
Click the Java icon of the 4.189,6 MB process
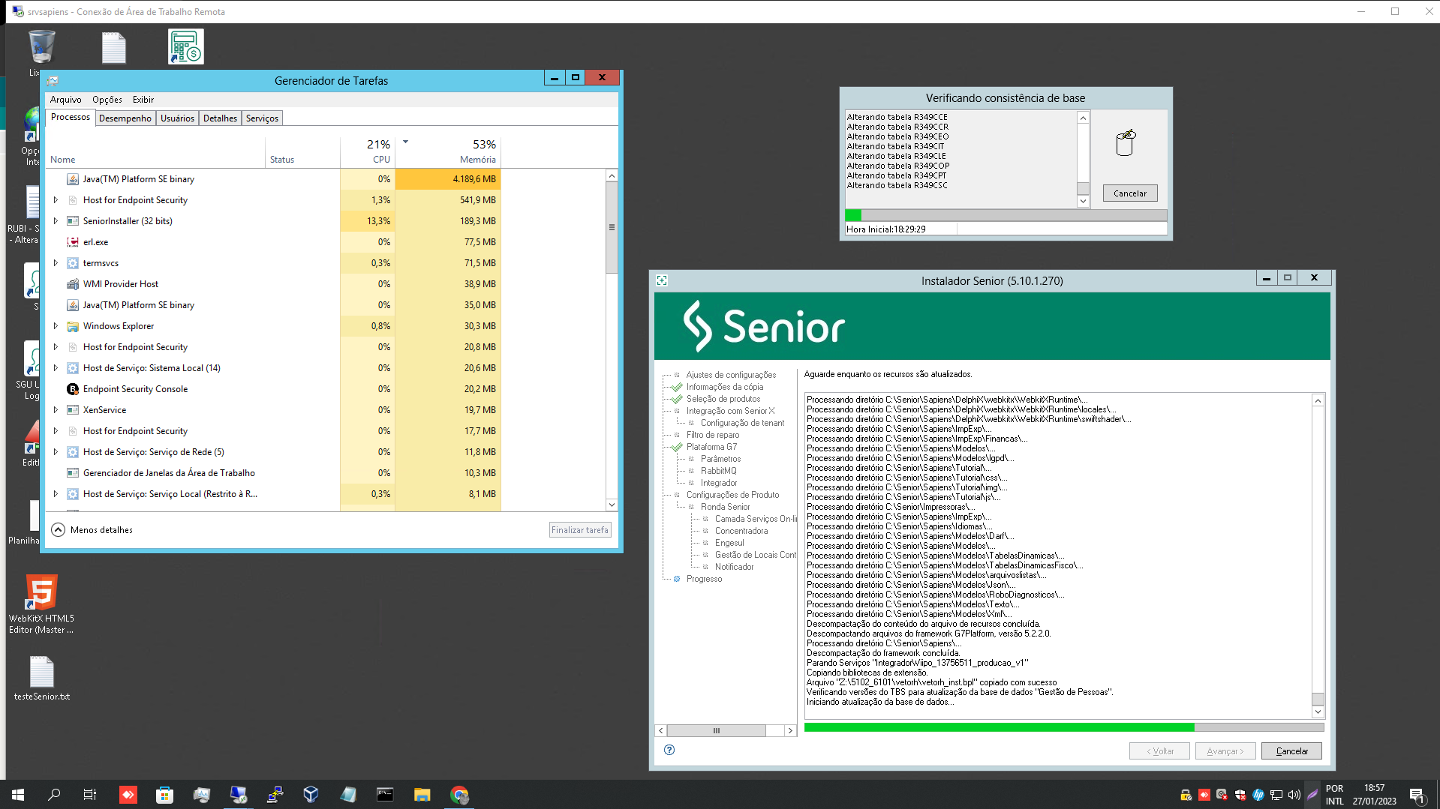[x=73, y=179]
